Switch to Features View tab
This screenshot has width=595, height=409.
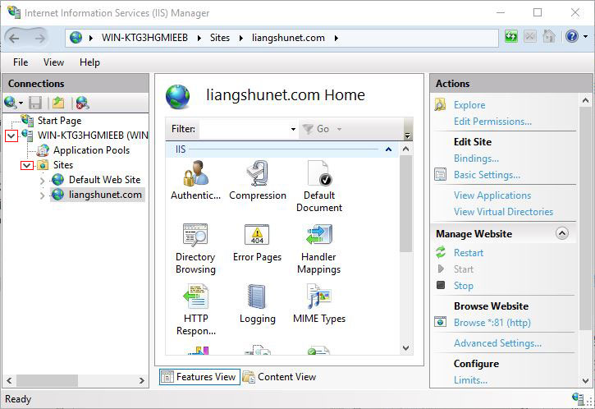pyautogui.click(x=199, y=377)
